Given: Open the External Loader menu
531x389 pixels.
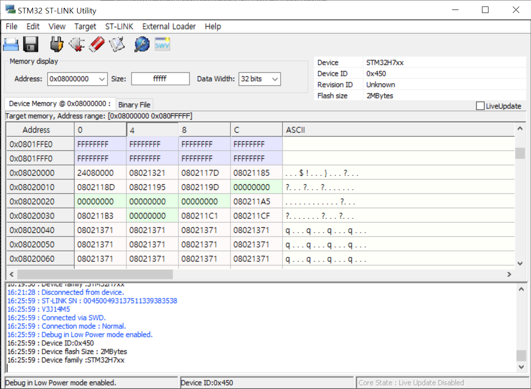Looking at the screenshot, I should coord(169,26).
